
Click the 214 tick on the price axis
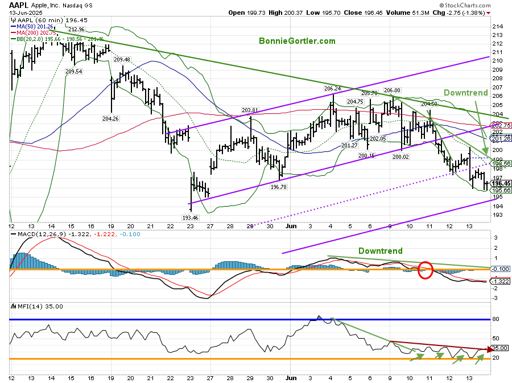pyautogui.click(x=497, y=26)
